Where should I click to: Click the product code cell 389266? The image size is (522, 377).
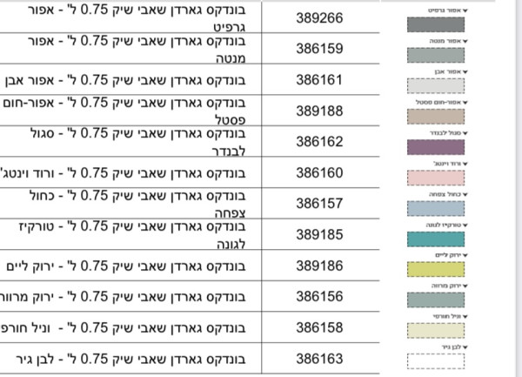(x=320, y=17)
